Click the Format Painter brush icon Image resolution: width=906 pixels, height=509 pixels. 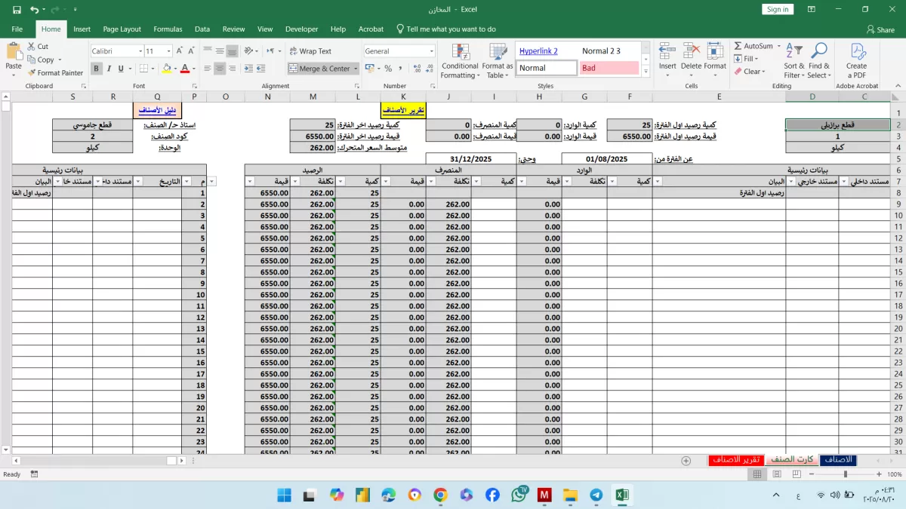click(32, 73)
